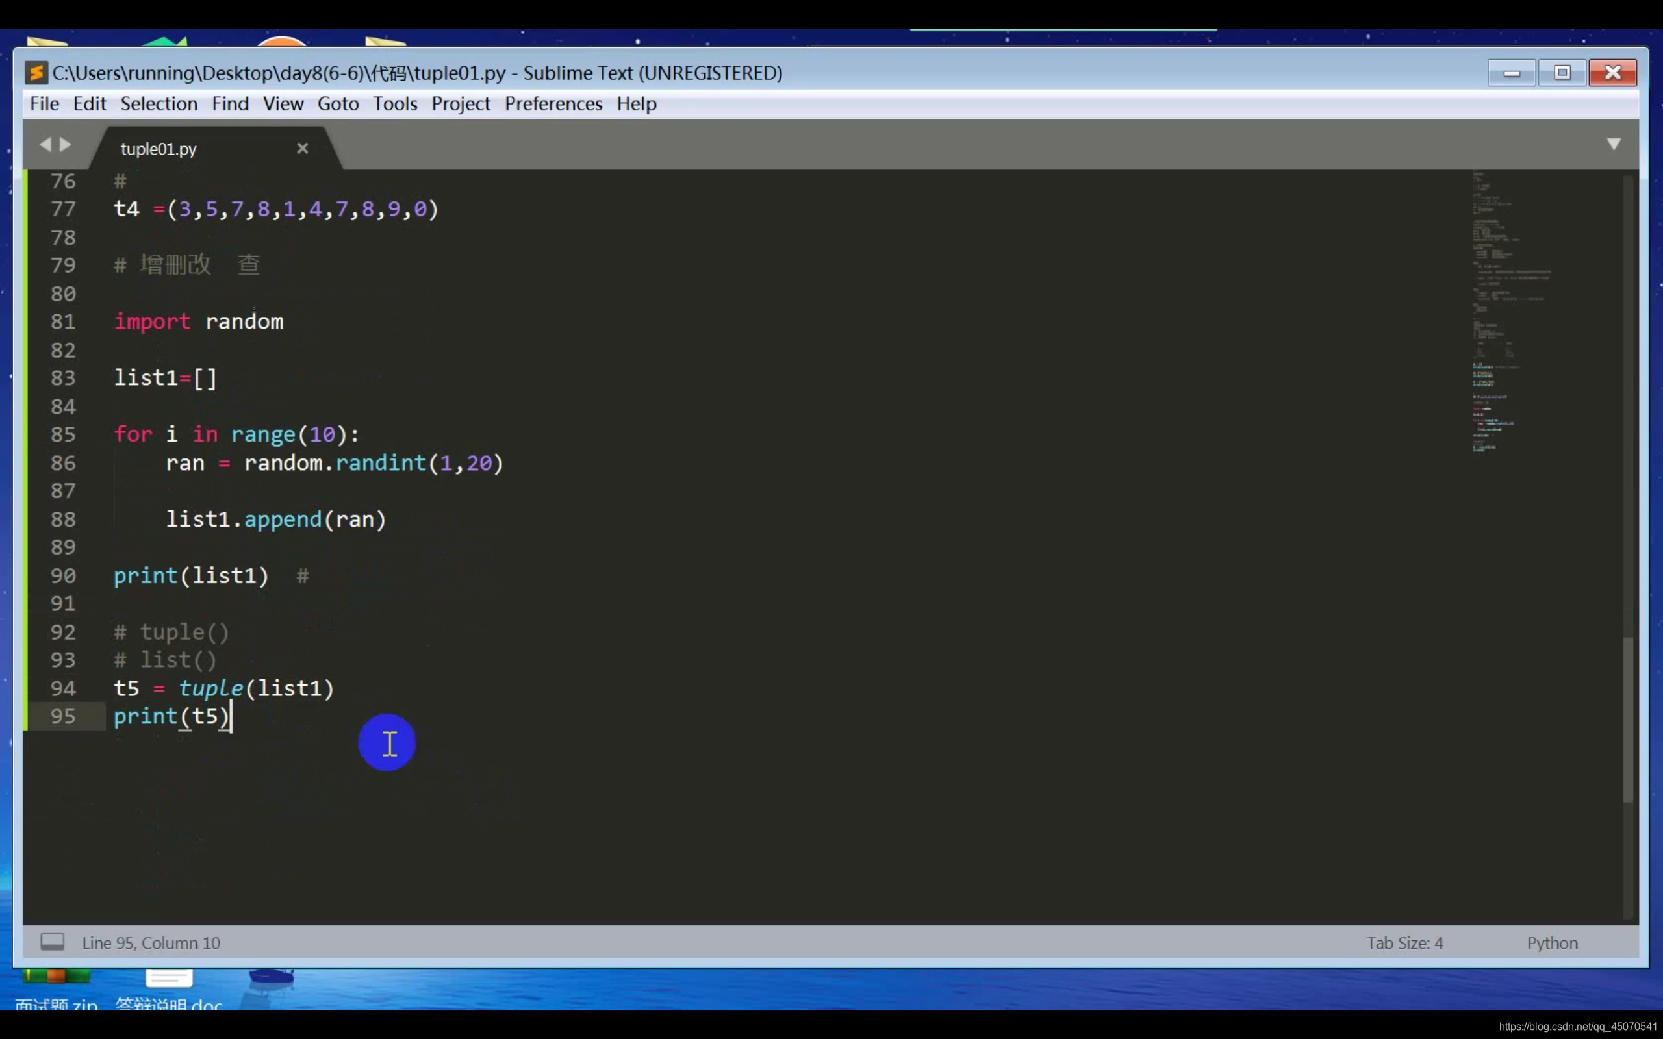Click Line 95, Column 10 indicator
This screenshot has height=1039, width=1663.
pyautogui.click(x=151, y=943)
